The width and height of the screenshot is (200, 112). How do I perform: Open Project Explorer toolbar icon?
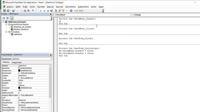56,11
